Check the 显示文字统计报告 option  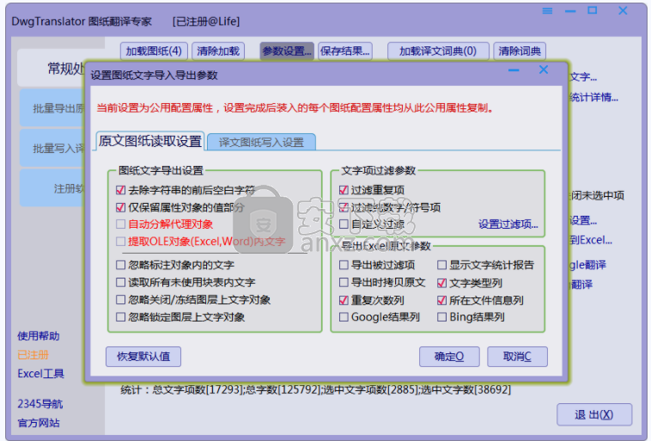[442, 266]
